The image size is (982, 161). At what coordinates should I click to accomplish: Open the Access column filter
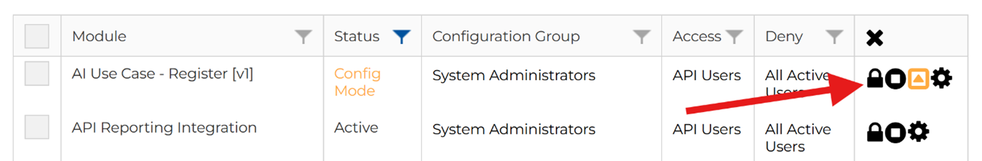point(734,37)
